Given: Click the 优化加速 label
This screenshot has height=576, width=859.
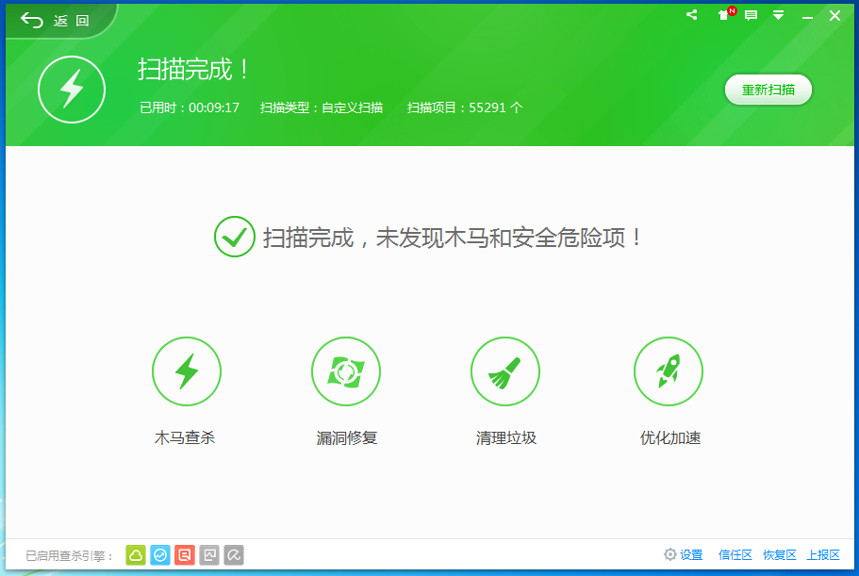Looking at the screenshot, I should 670,437.
